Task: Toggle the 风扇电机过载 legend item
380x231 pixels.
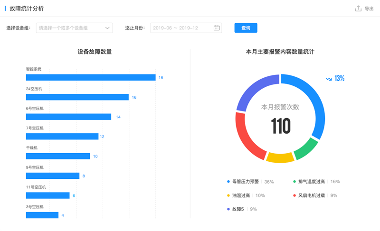Action: tap(315, 195)
